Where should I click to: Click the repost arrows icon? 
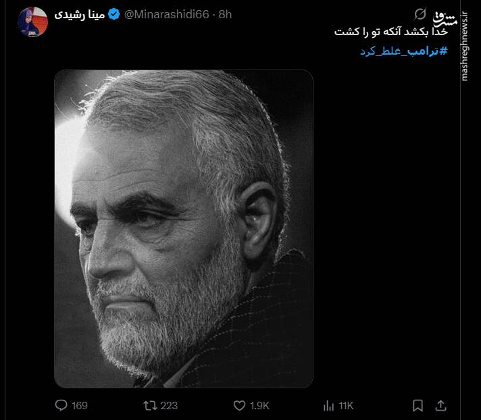[x=151, y=405]
